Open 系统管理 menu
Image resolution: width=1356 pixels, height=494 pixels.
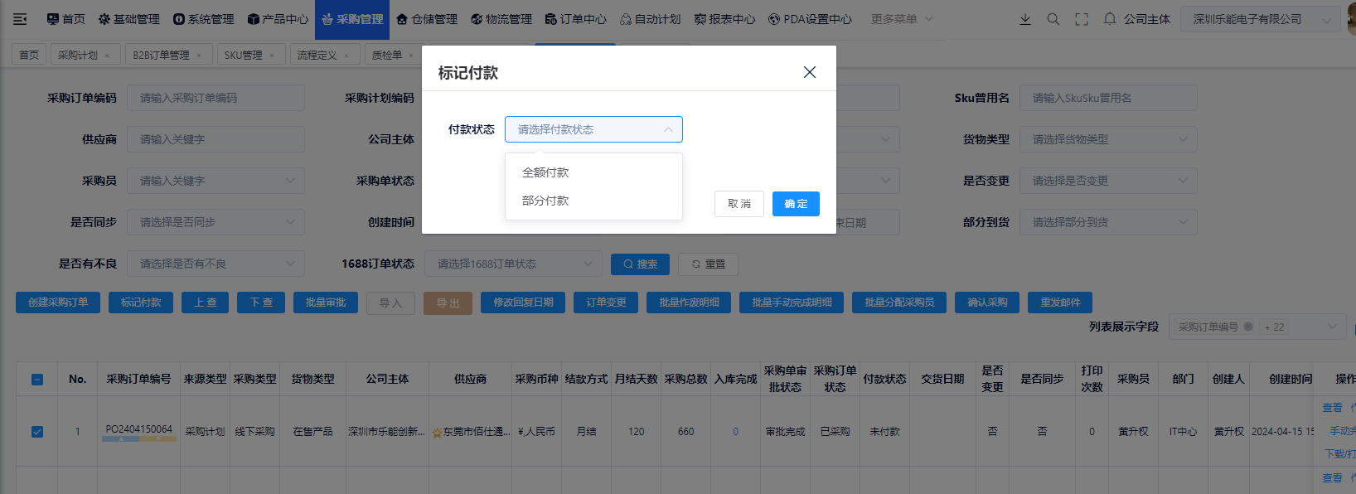click(204, 19)
